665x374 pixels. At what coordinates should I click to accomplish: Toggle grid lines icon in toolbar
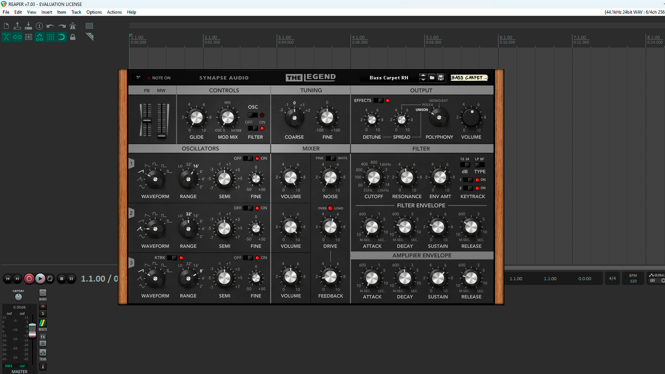[51, 37]
